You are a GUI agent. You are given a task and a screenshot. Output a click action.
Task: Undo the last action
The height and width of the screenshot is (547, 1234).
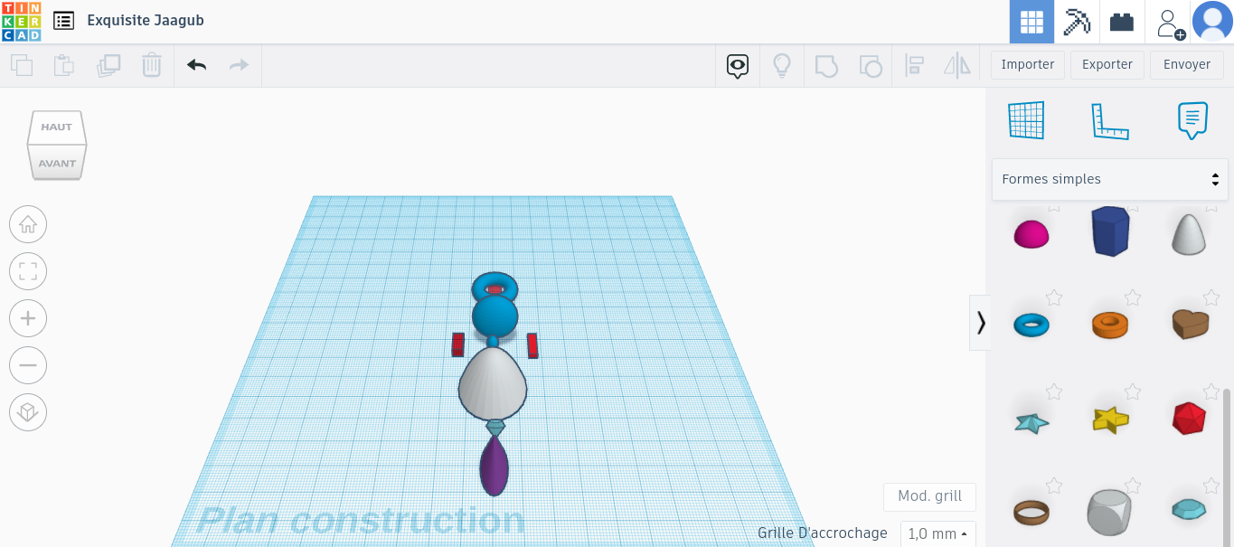(195, 64)
